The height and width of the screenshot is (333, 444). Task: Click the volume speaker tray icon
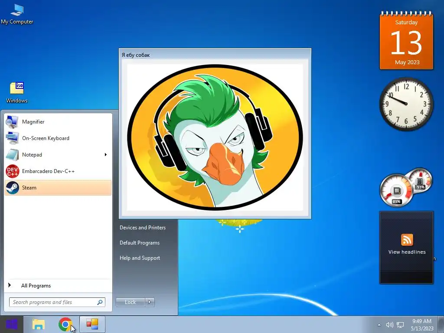(390, 325)
